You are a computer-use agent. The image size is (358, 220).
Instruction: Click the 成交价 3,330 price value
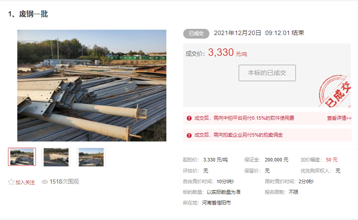[x=220, y=52]
